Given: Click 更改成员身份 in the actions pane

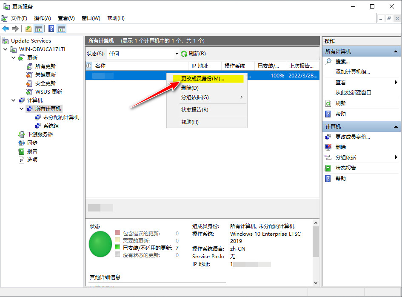Looking at the screenshot, I should (x=353, y=137).
